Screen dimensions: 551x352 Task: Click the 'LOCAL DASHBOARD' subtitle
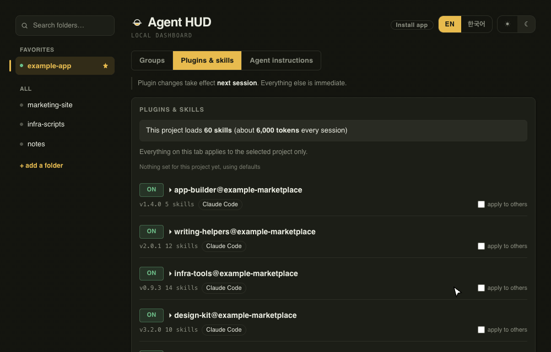click(x=161, y=35)
